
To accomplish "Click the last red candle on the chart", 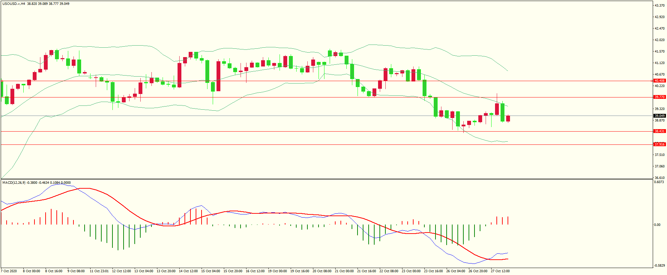I will [x=508, y=119].
